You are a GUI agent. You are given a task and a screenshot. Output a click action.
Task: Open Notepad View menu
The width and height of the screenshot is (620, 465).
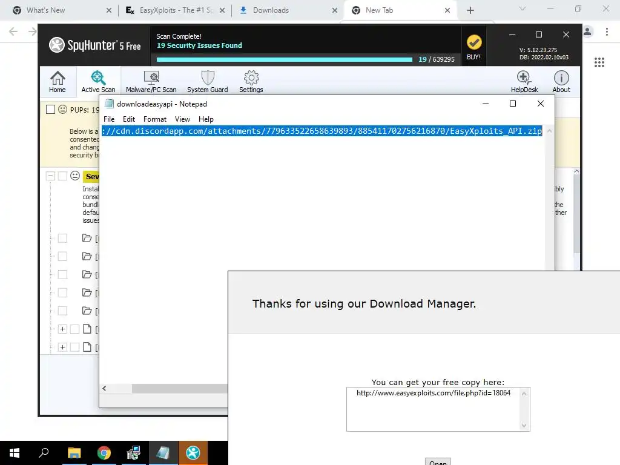(182, 119)
